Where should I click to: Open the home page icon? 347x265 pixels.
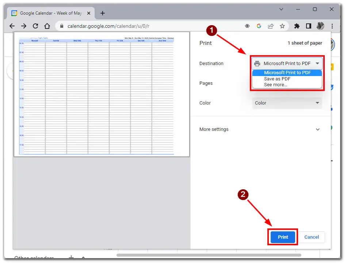click(x=47, y=26)
